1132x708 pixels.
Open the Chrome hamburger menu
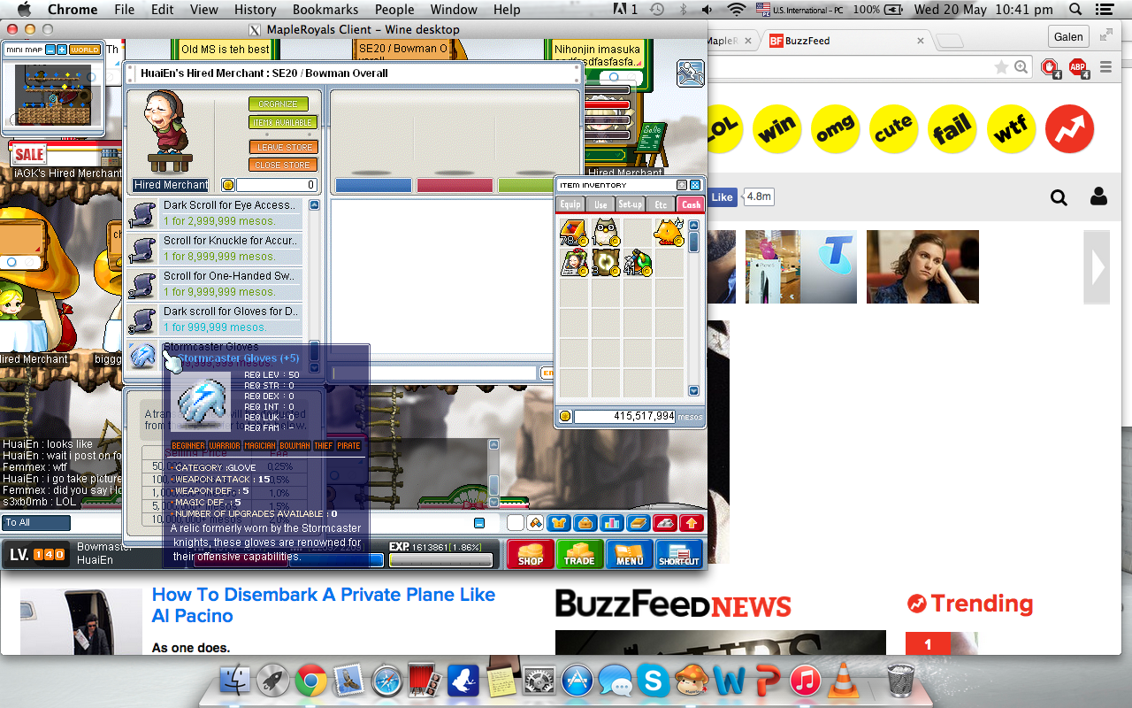pyautogui.click(x=1105, y=67)
